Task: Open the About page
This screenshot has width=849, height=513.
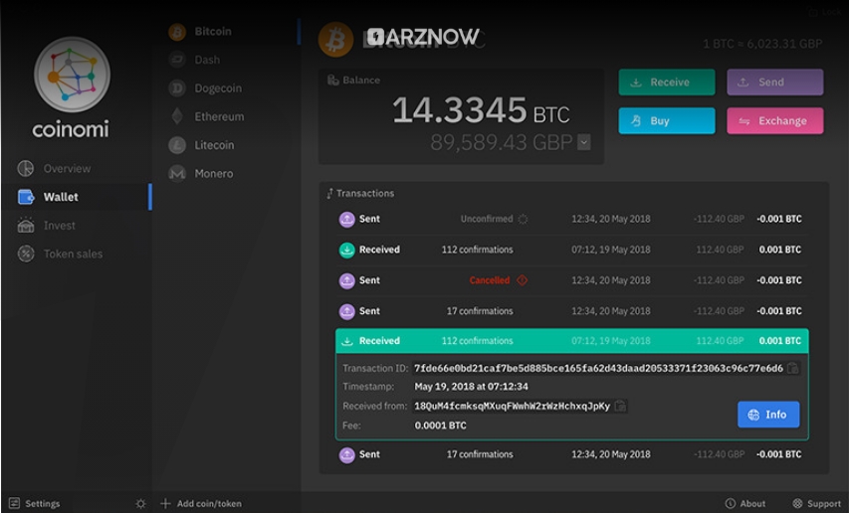Action: click(745, 504)
